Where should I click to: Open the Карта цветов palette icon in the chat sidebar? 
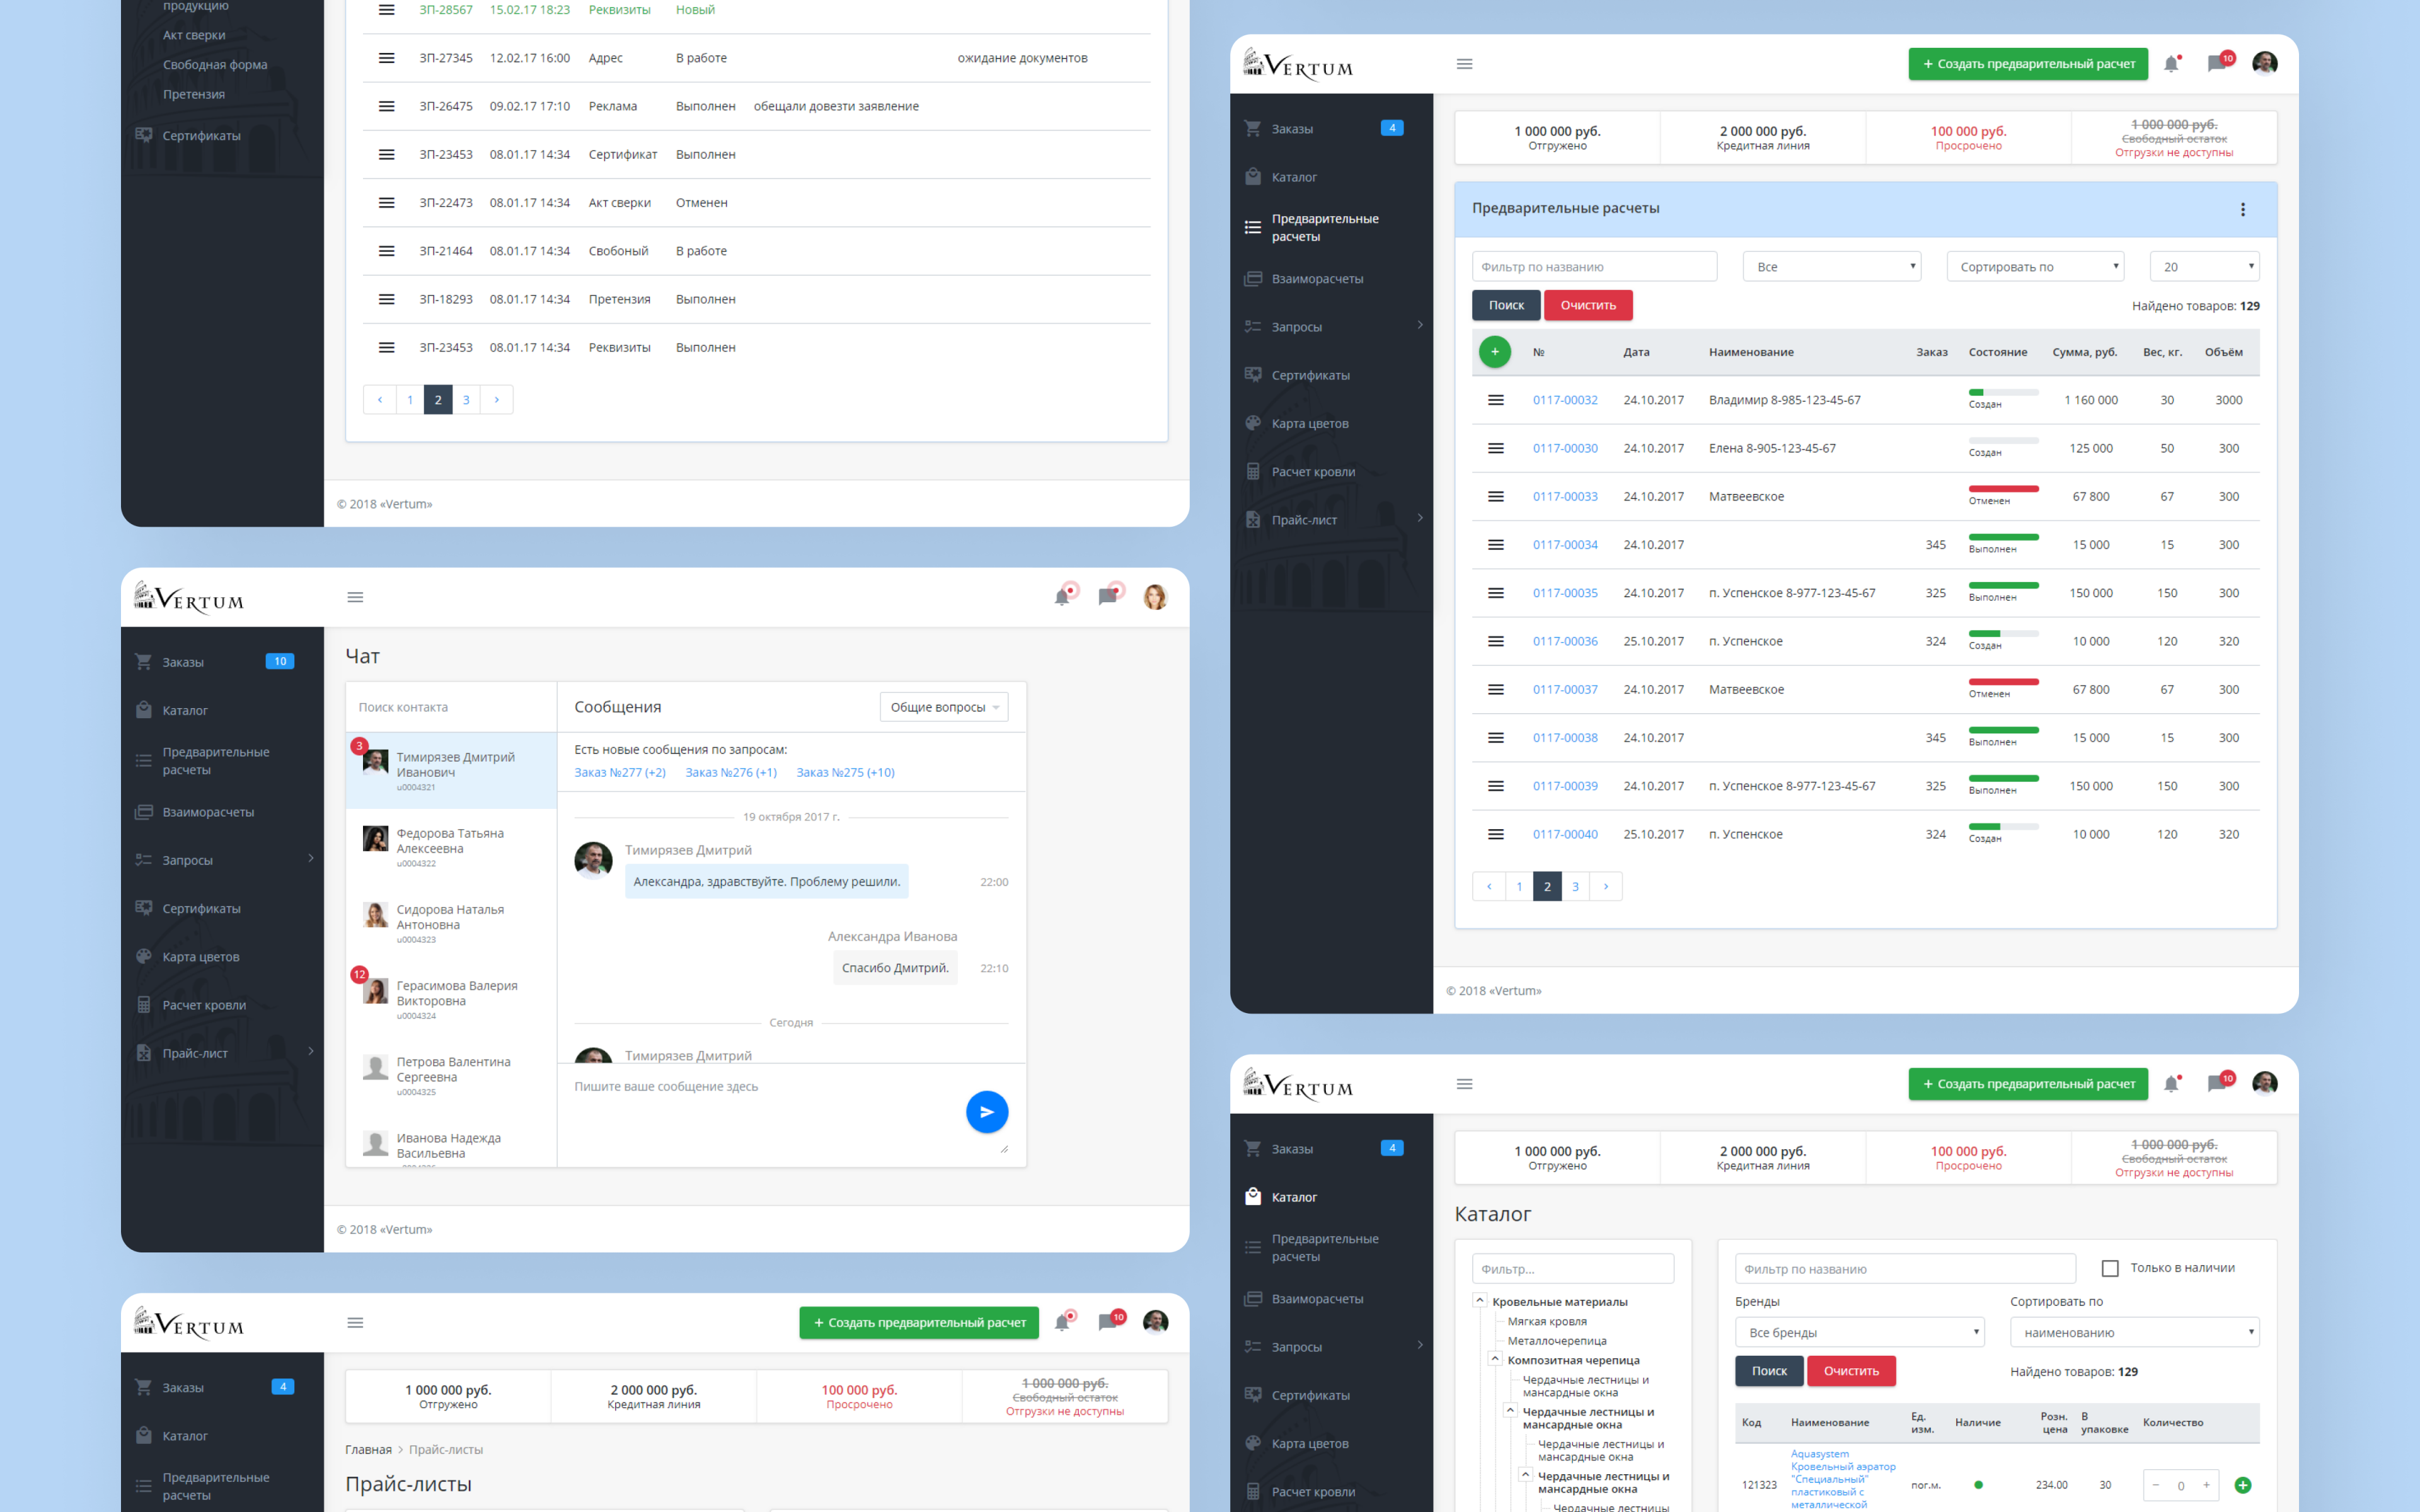pyautogui.click(x=144, y=956)
